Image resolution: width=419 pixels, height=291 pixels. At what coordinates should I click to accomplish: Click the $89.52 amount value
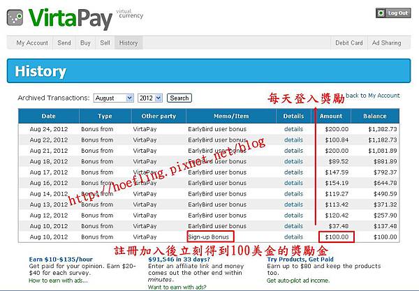(339, 161)
